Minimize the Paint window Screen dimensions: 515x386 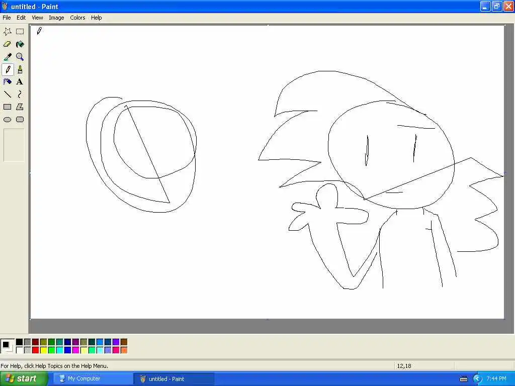485,6
